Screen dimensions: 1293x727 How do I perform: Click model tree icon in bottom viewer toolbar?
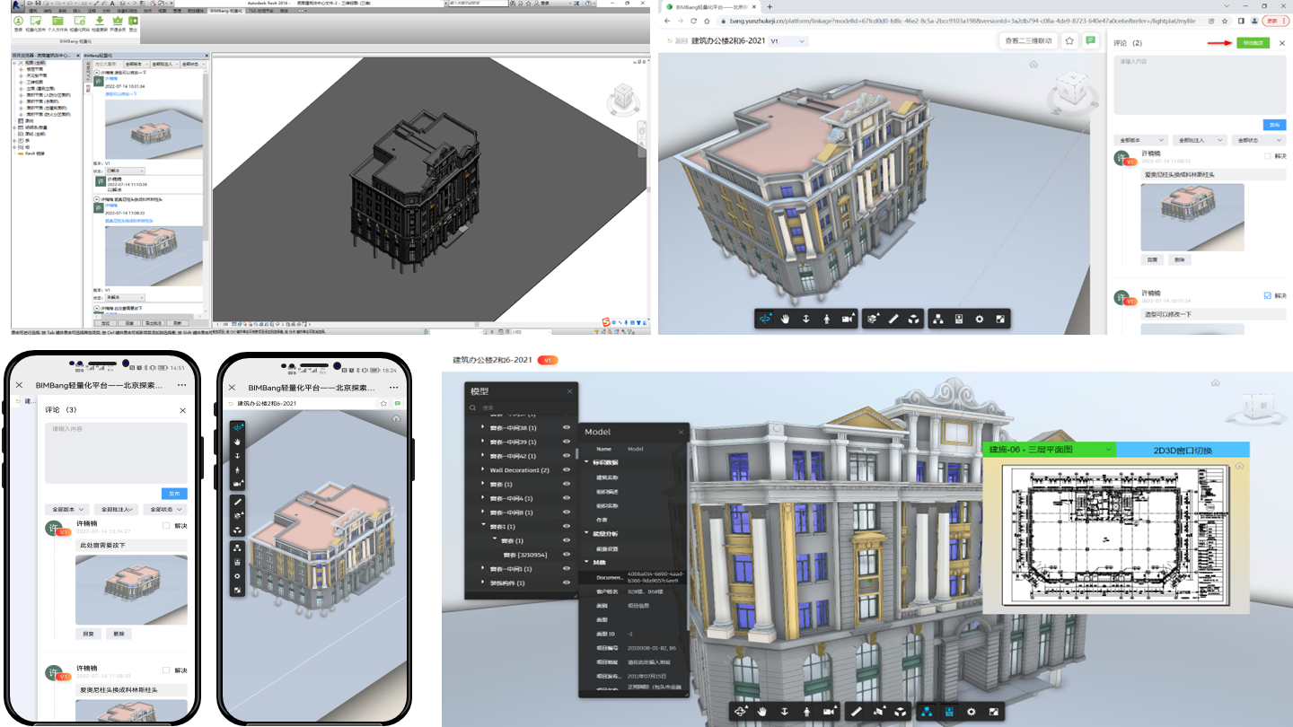pos(927,711)
